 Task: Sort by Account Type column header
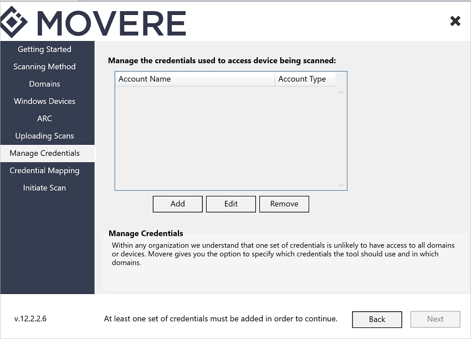point(305,79)
